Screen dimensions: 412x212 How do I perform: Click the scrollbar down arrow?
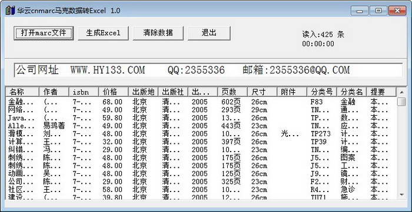(401, 194)
